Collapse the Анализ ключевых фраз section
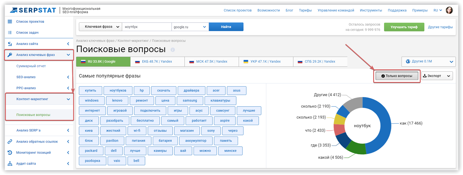Image resolution: width=463 pixels, height=175 pixels. coord(69,55)
